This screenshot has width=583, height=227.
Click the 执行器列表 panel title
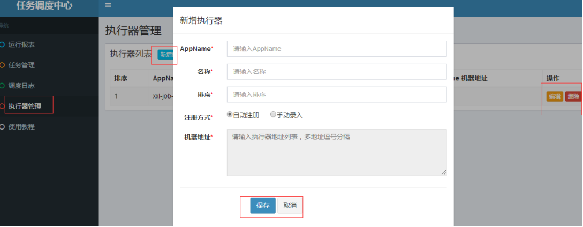(x=131, y=54)
